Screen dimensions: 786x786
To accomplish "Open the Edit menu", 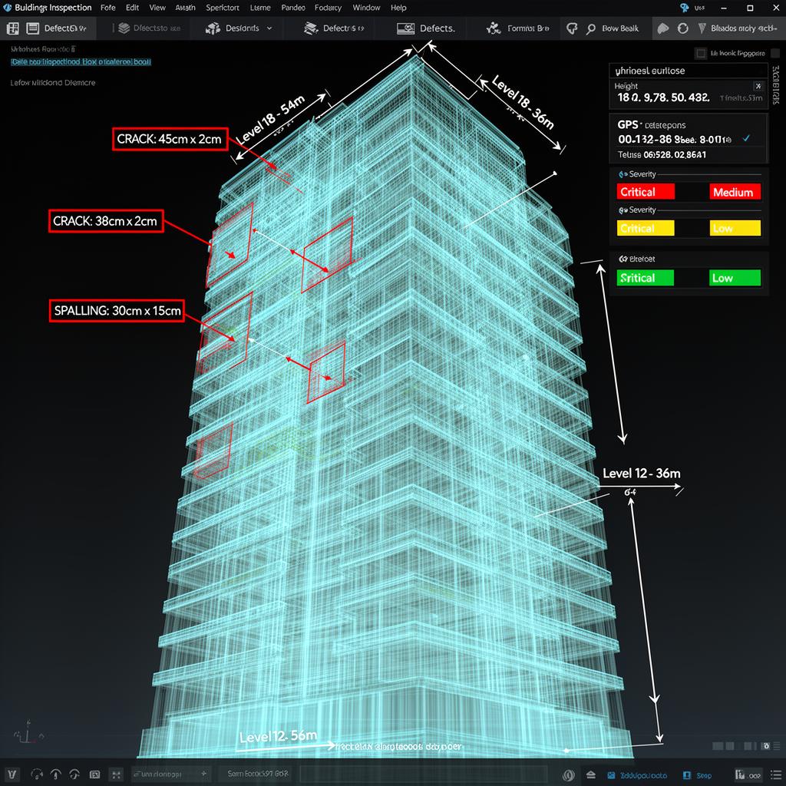I will [132, 8].
